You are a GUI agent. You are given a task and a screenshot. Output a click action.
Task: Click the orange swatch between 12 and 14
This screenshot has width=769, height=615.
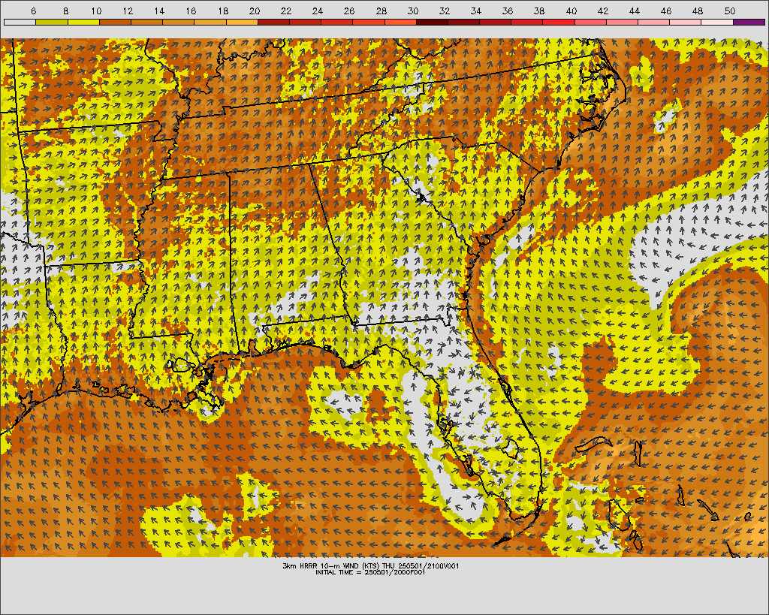pyautogui.click(x=146, y=22)
